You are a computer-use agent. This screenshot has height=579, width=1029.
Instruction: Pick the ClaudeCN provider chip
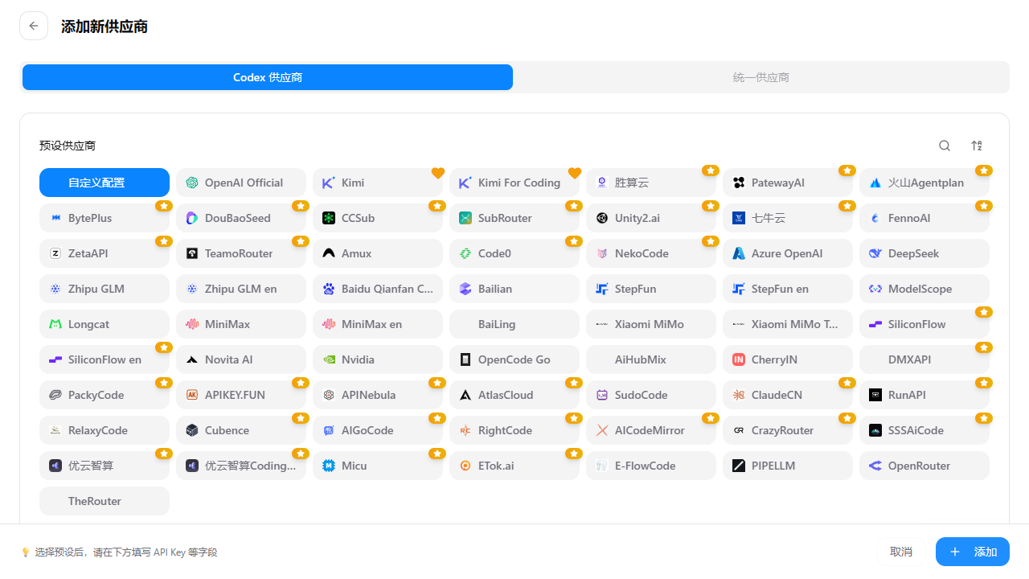click(788, 395)
